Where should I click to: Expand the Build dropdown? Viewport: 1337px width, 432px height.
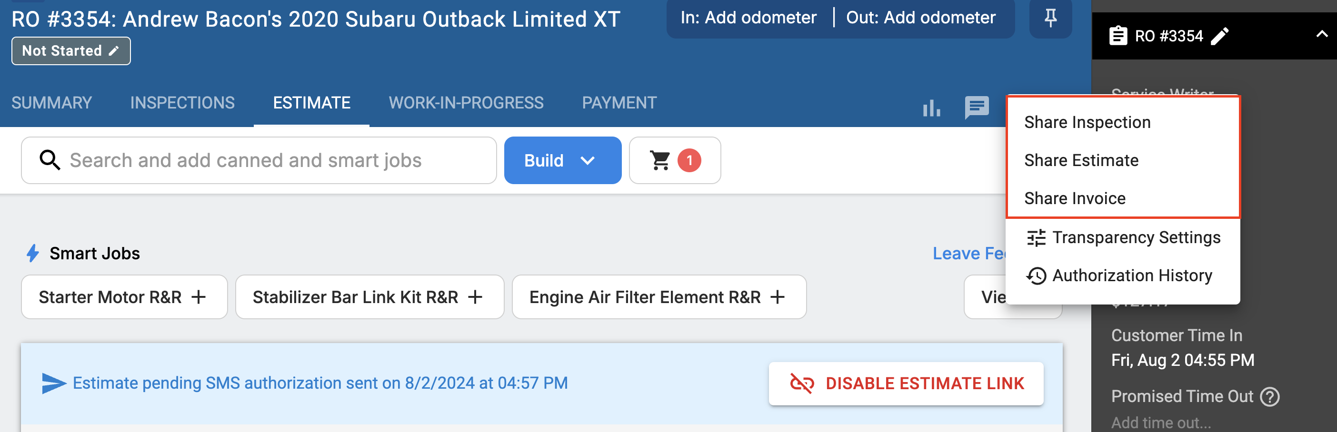tap(563, 160)
